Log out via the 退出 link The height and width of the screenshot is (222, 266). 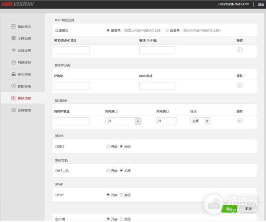point(261,4)
